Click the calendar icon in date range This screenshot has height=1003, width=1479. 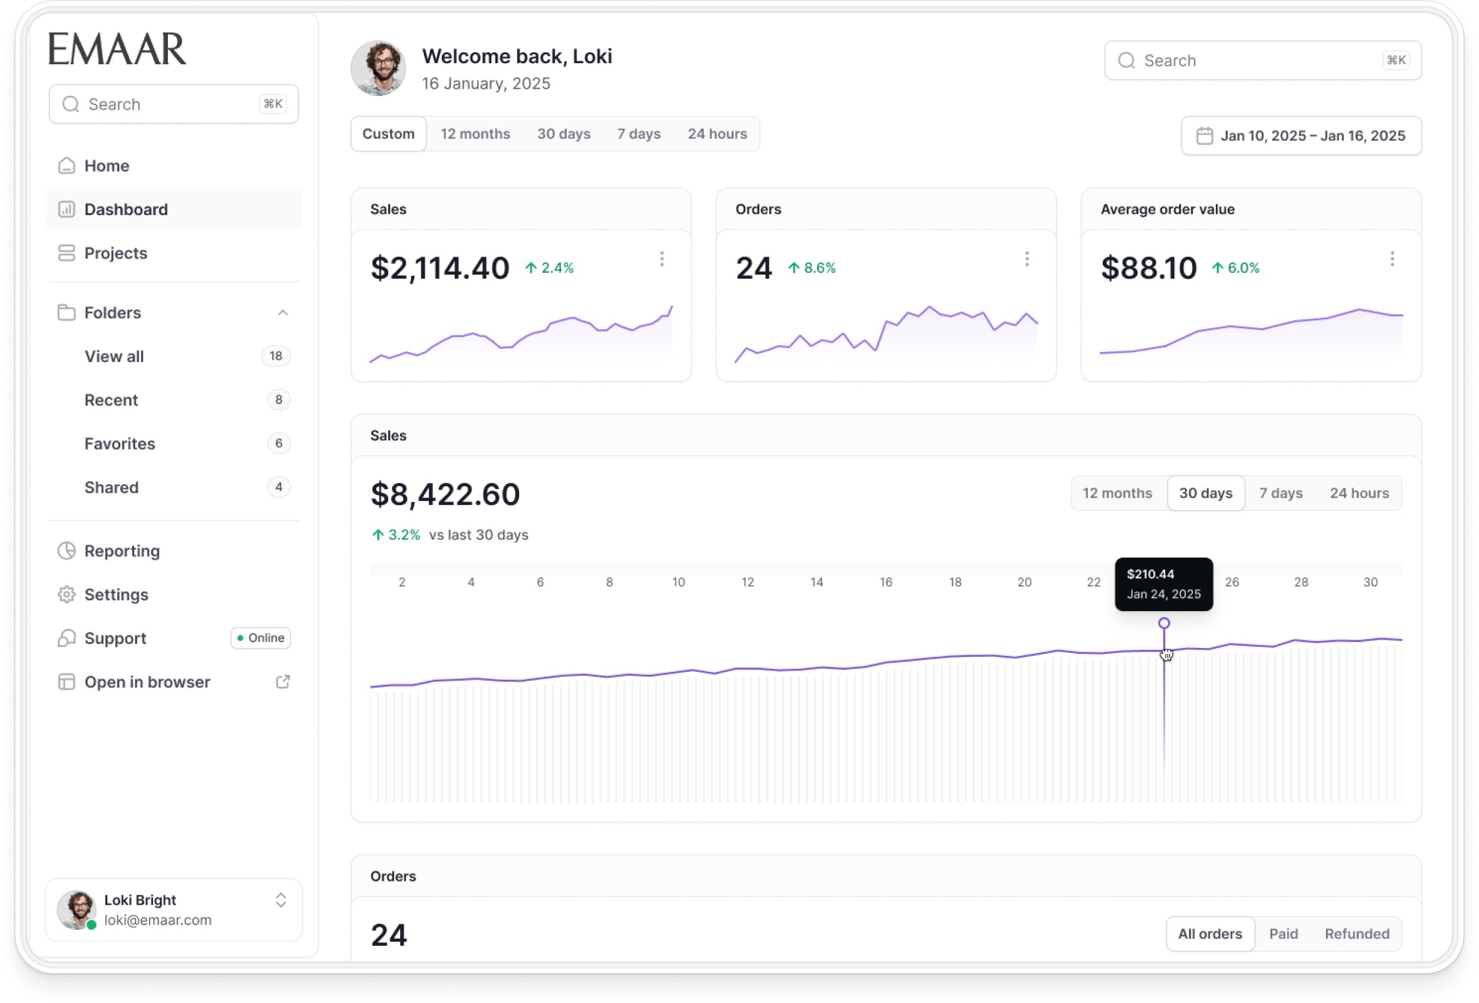[x=1204, y=136]
